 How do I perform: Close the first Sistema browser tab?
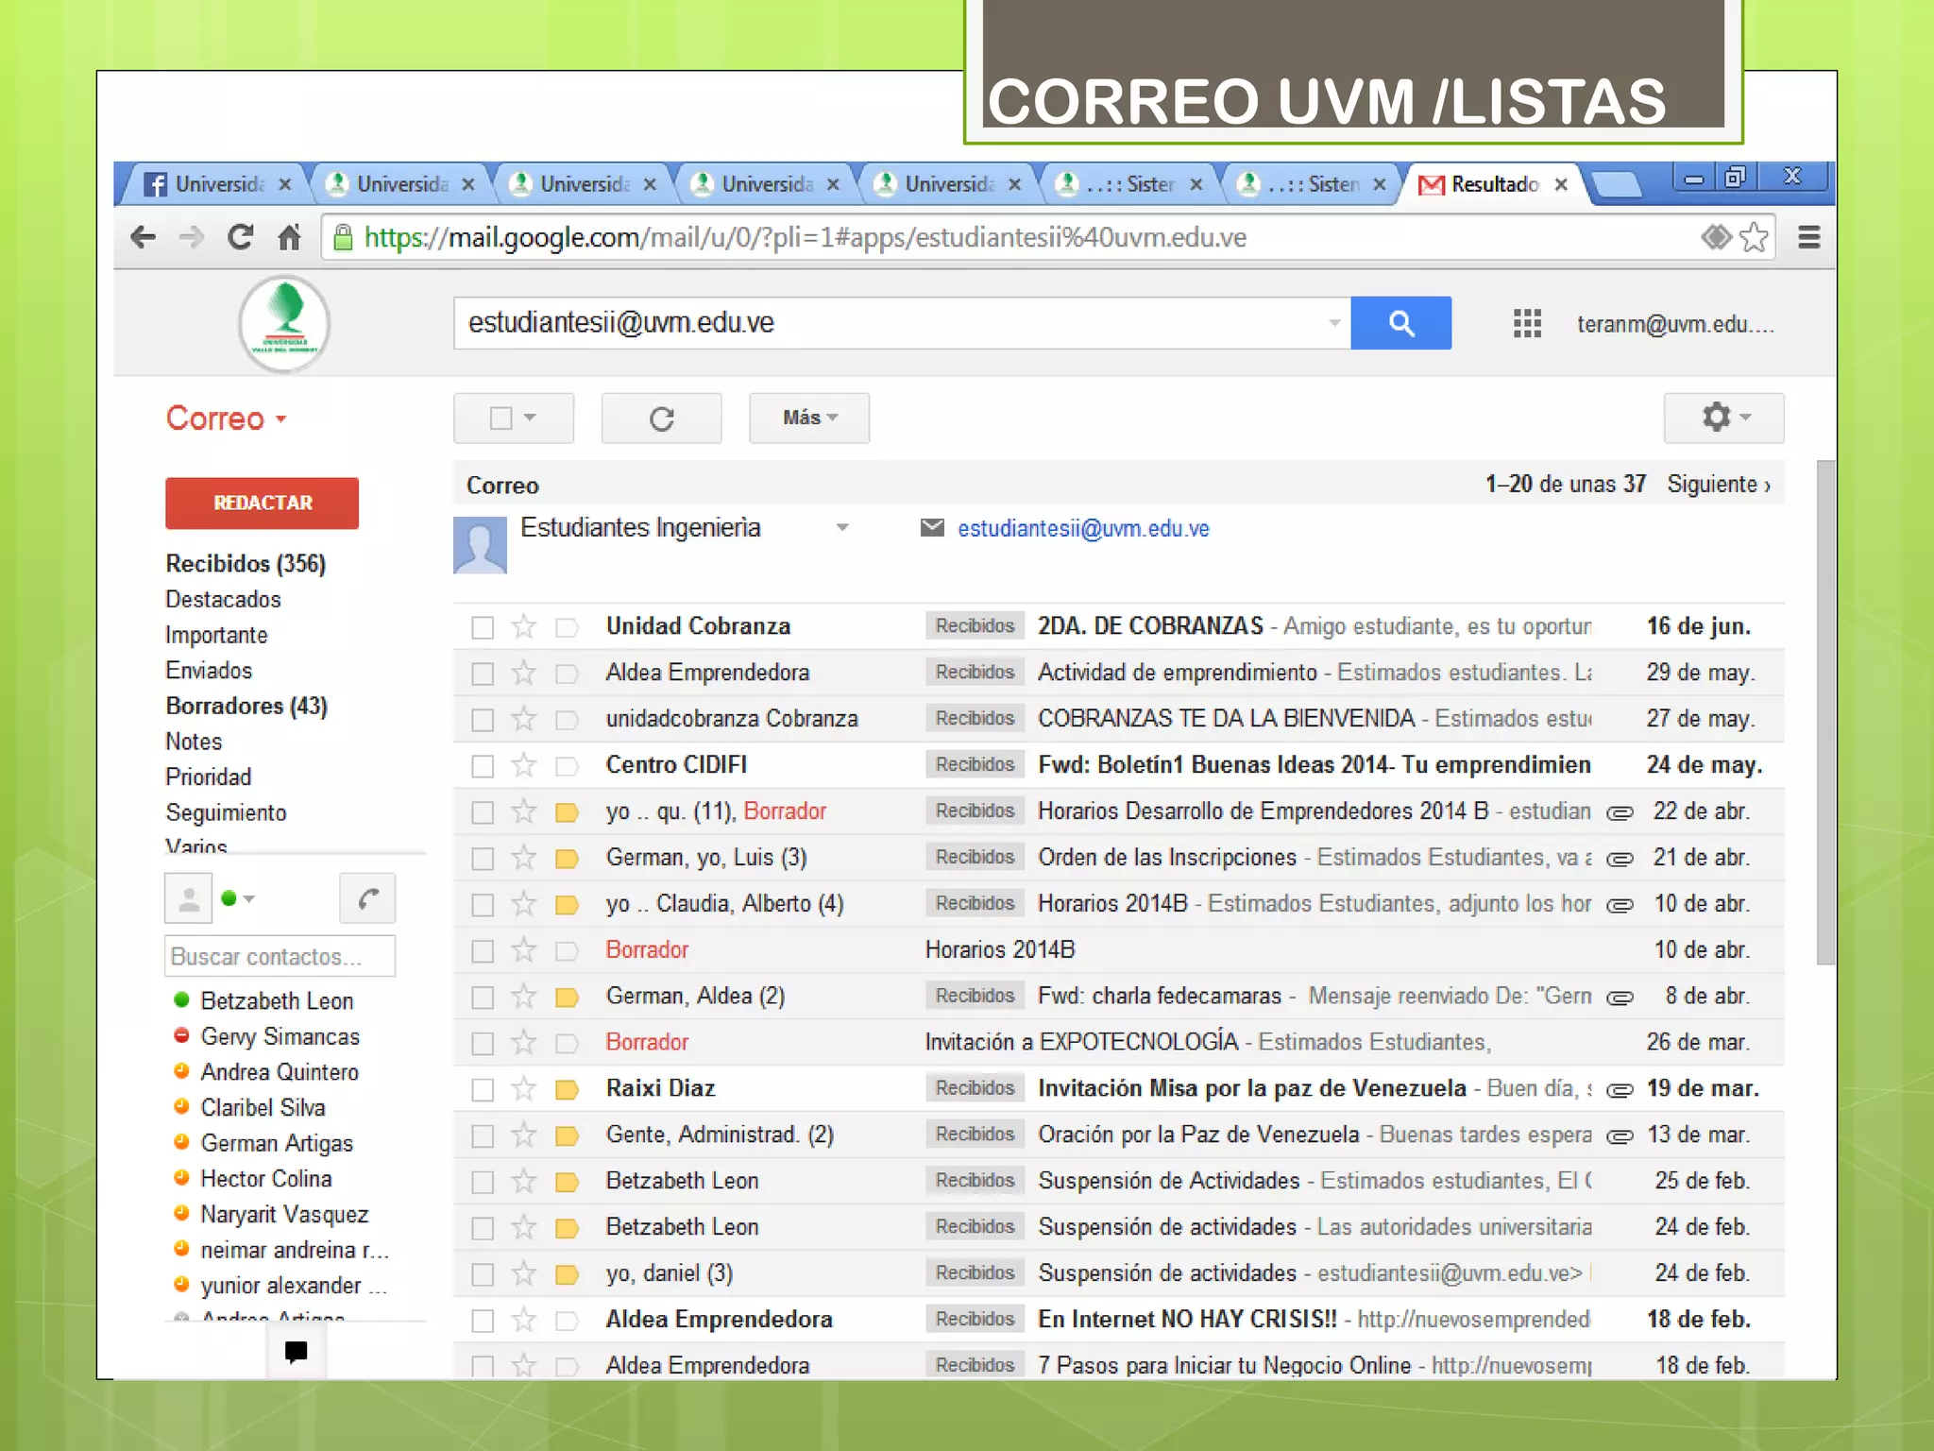point(1196,184)
